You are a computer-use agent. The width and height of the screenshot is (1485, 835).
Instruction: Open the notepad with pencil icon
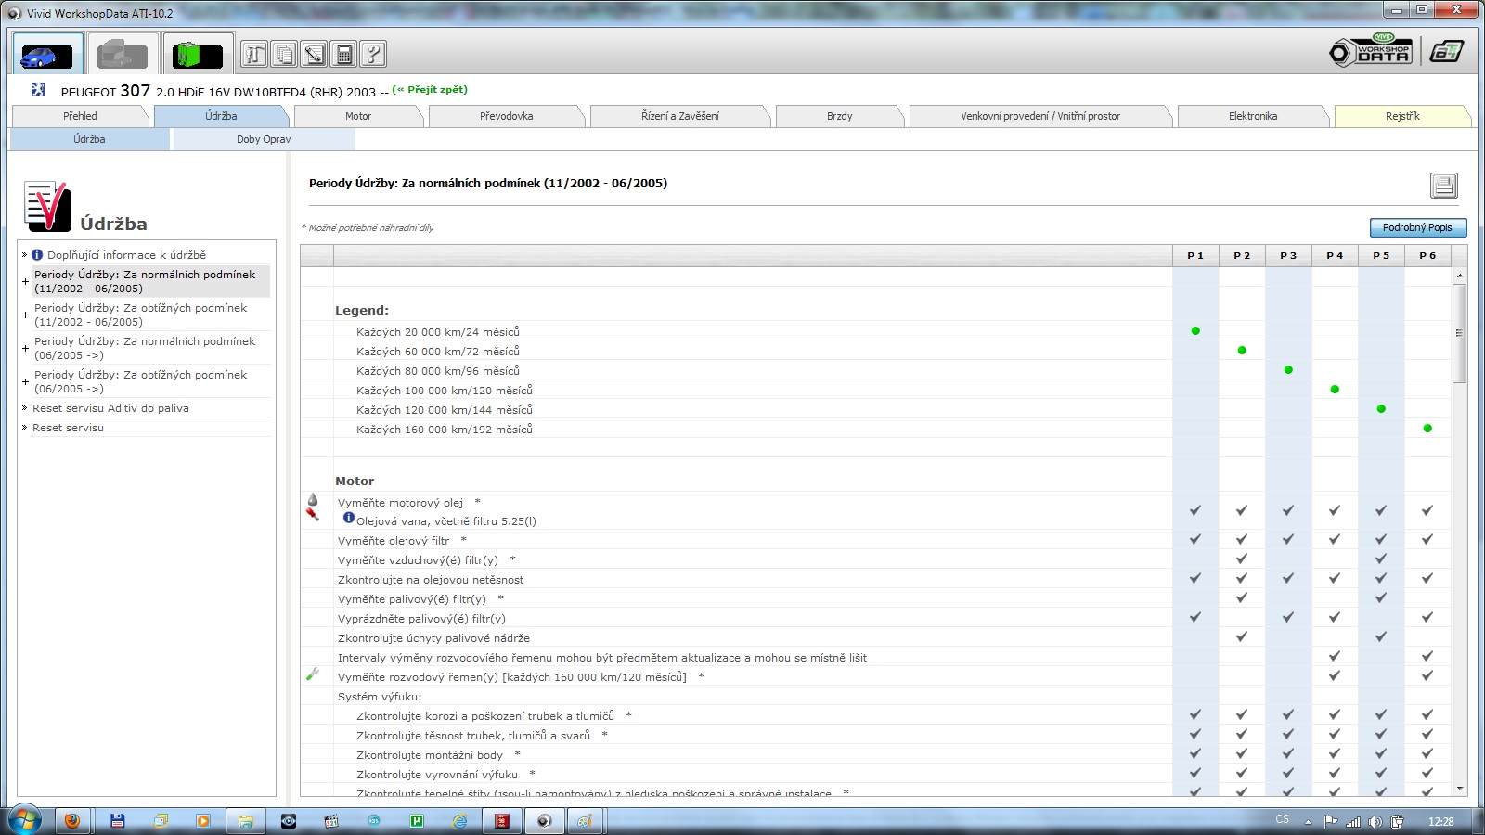point(314,54)
